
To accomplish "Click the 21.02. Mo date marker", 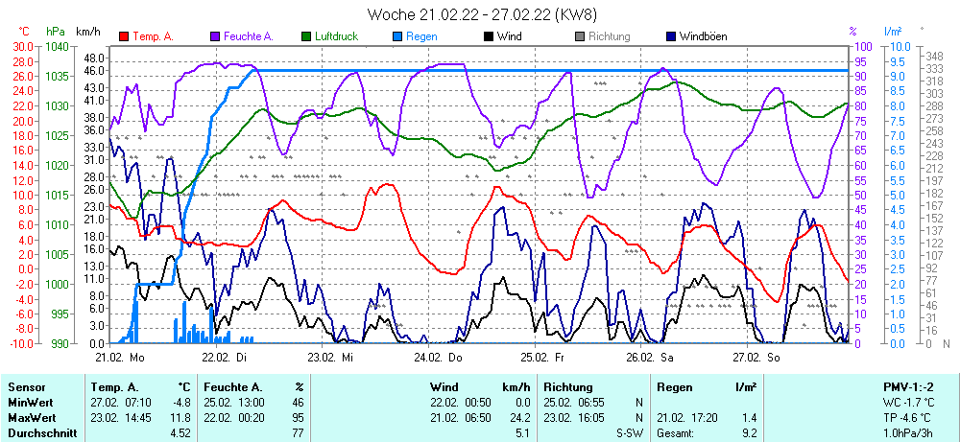I will 120,357.
